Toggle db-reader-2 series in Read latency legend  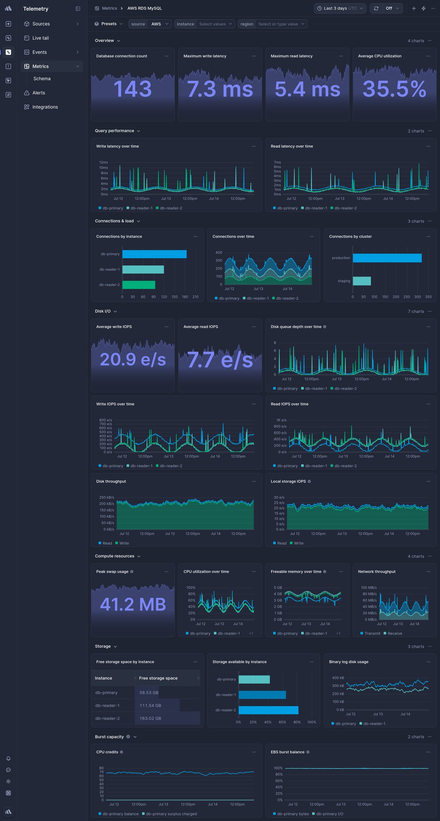coord(343,208)
